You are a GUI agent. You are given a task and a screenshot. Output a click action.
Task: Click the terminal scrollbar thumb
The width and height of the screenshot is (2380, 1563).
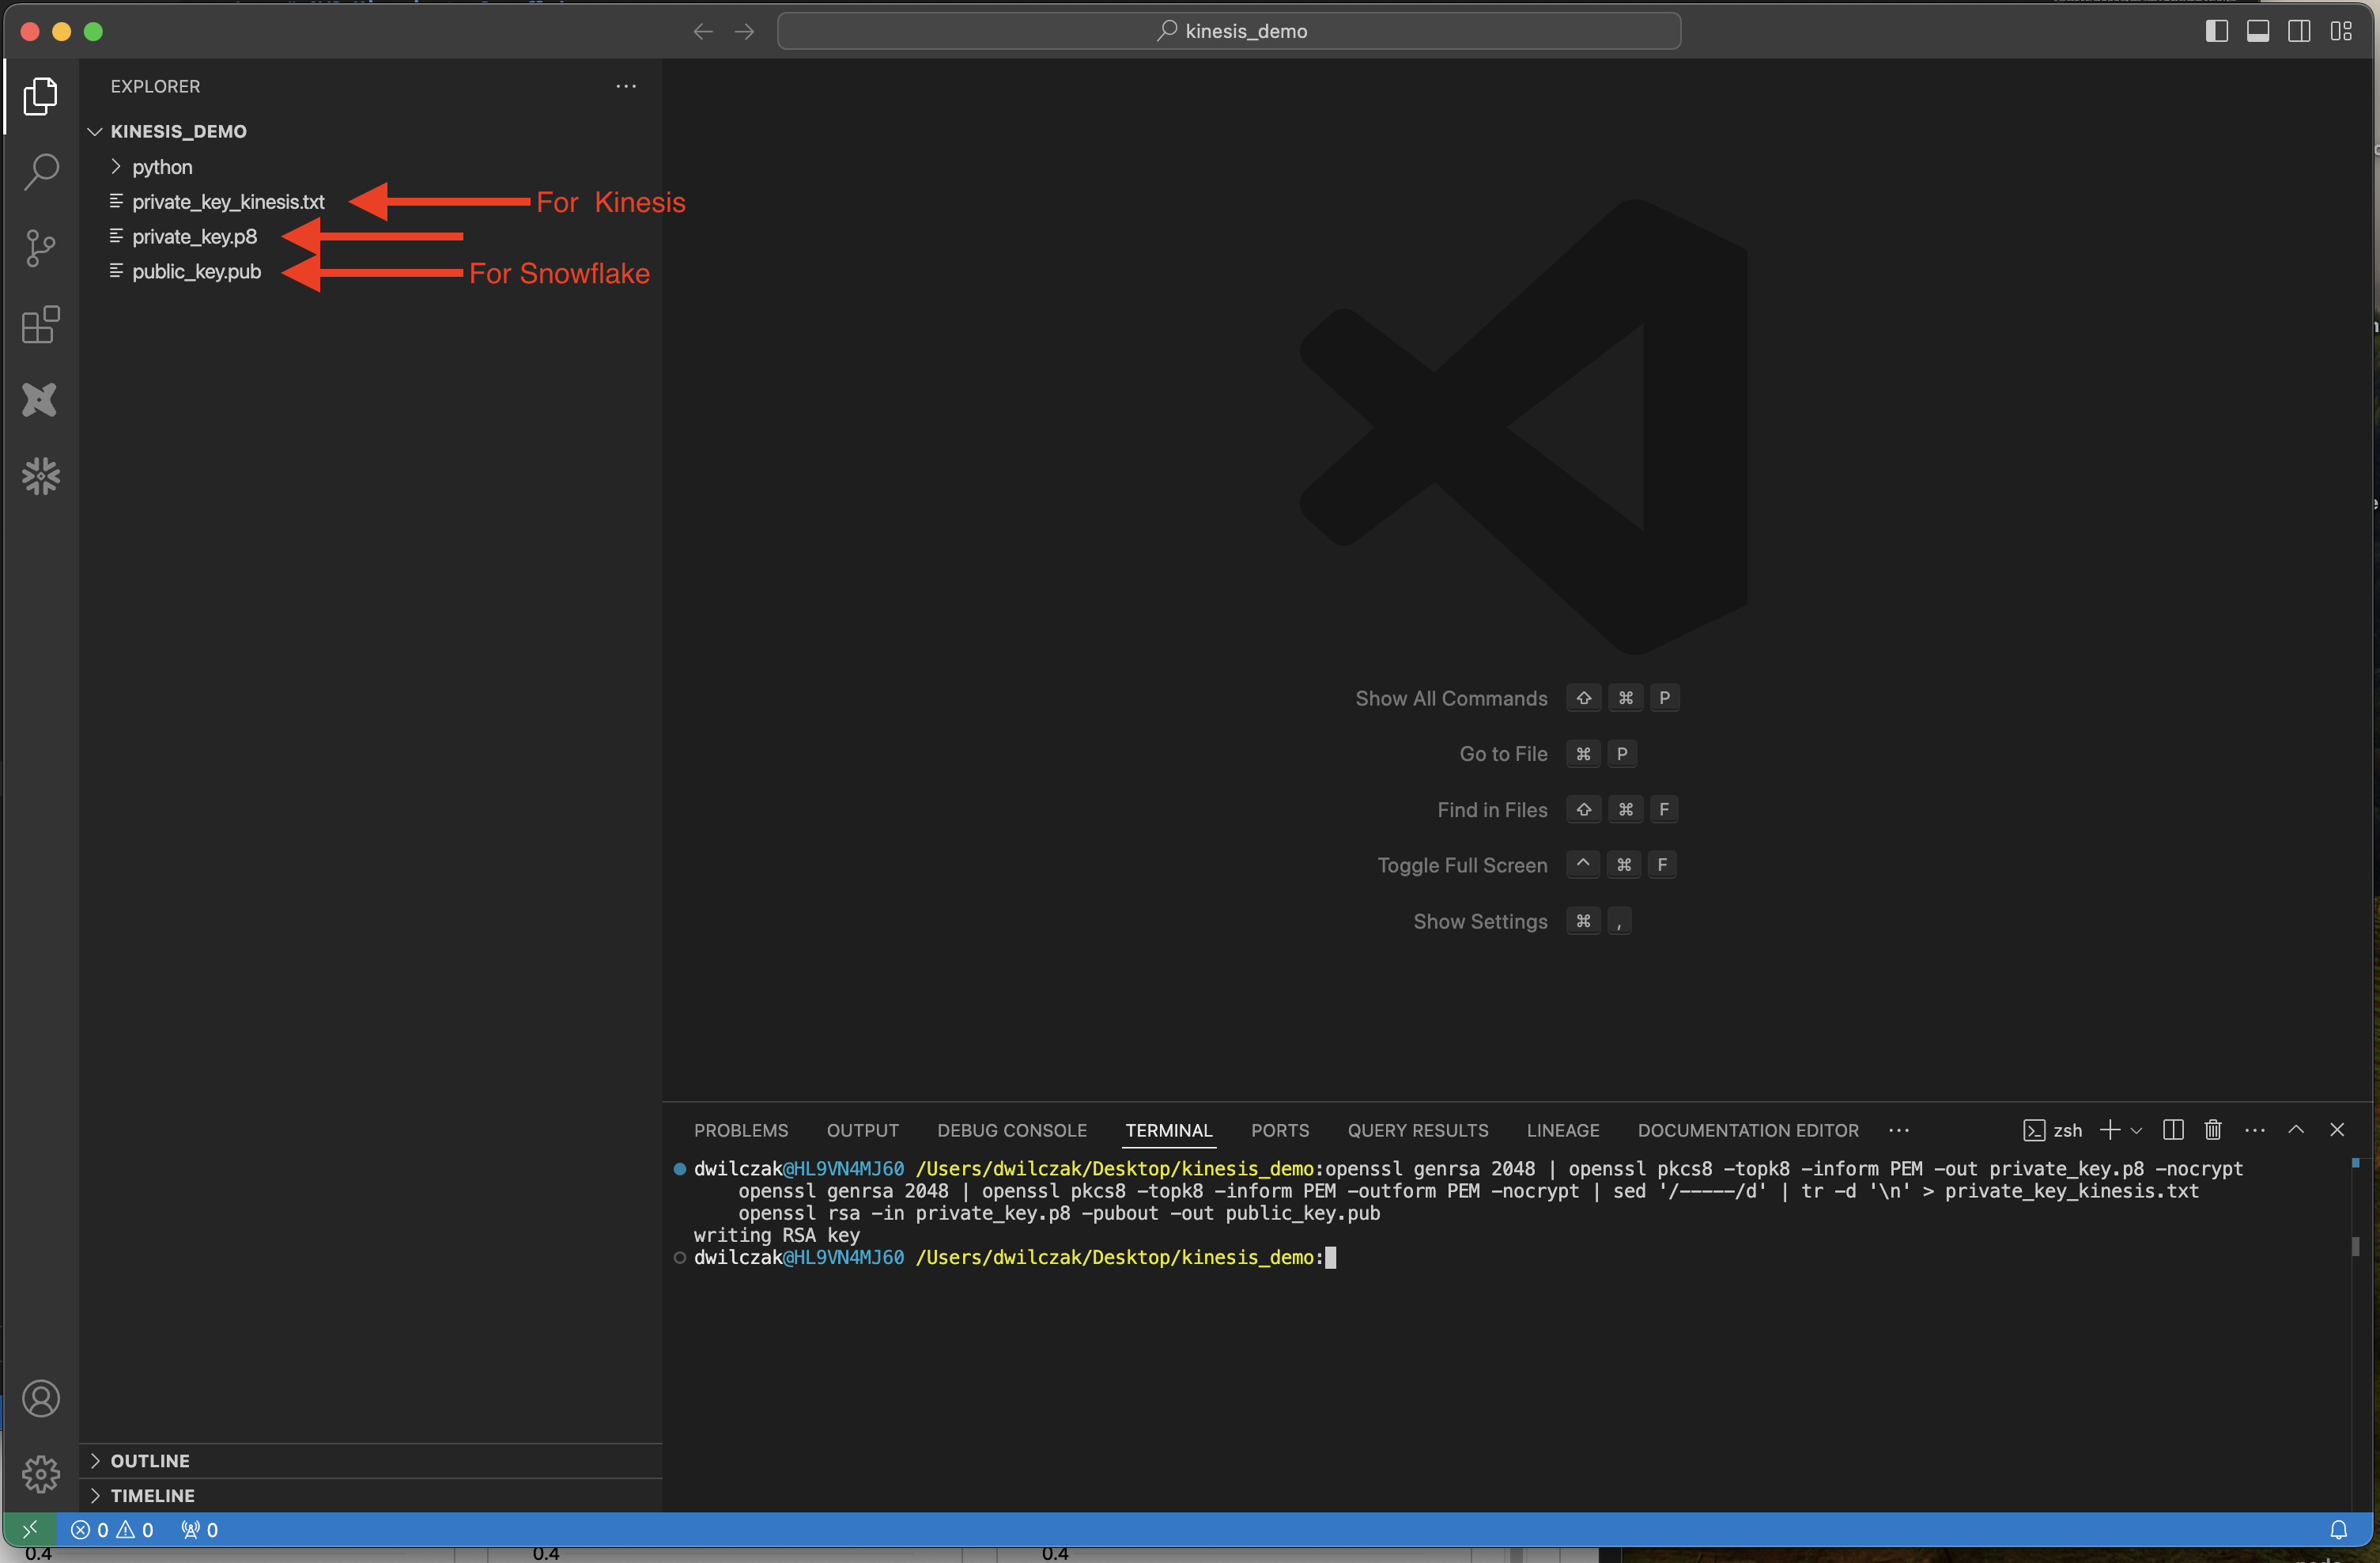pos(2355,1246)
